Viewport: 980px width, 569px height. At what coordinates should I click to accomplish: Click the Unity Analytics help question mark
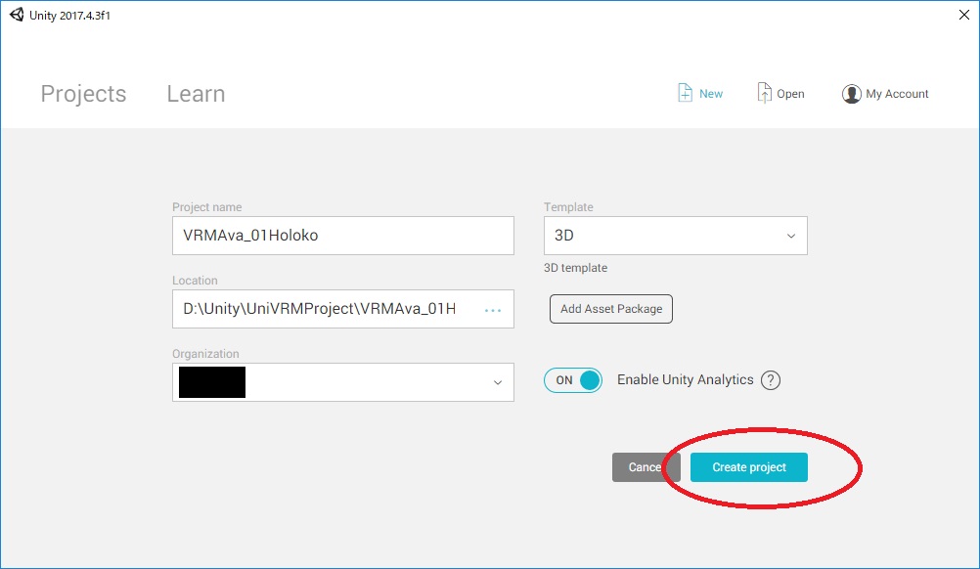[x=771, y=380]
